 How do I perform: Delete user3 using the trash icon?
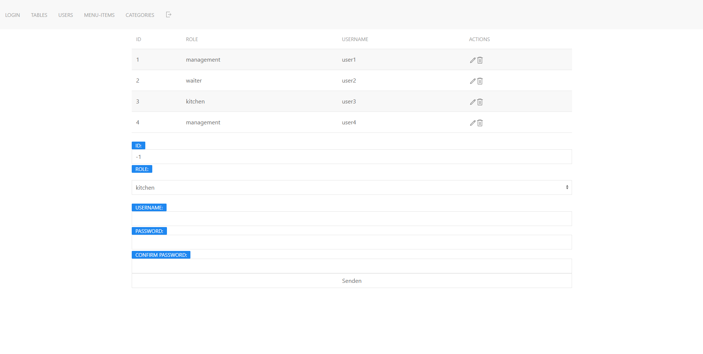480,102
